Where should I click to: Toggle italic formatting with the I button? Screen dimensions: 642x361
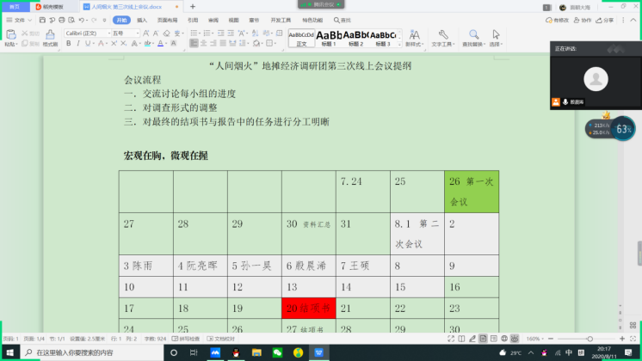tap(77, 45)
